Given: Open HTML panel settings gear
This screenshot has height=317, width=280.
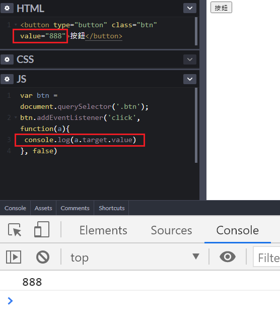Looking at the screenshot, I should click(x=7, y=8).
